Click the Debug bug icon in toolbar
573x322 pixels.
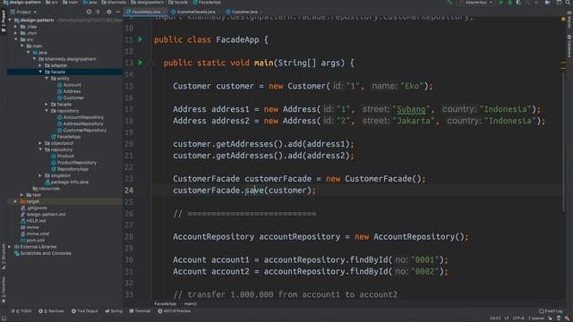click(509, 3)
